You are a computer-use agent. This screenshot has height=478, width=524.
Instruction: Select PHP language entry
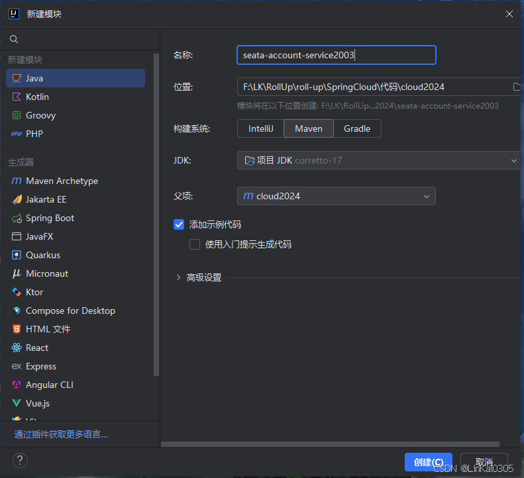(x=76, y=134)
